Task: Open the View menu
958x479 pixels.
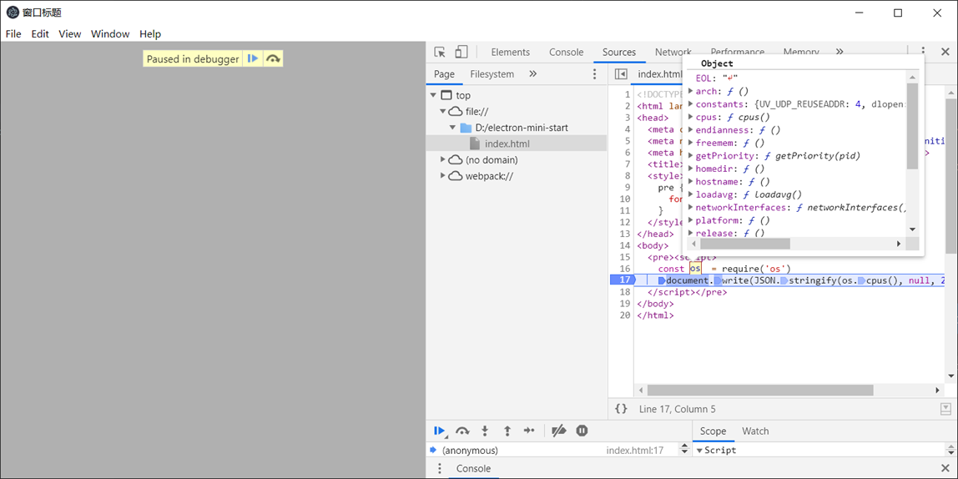Action: pos(69,34)
